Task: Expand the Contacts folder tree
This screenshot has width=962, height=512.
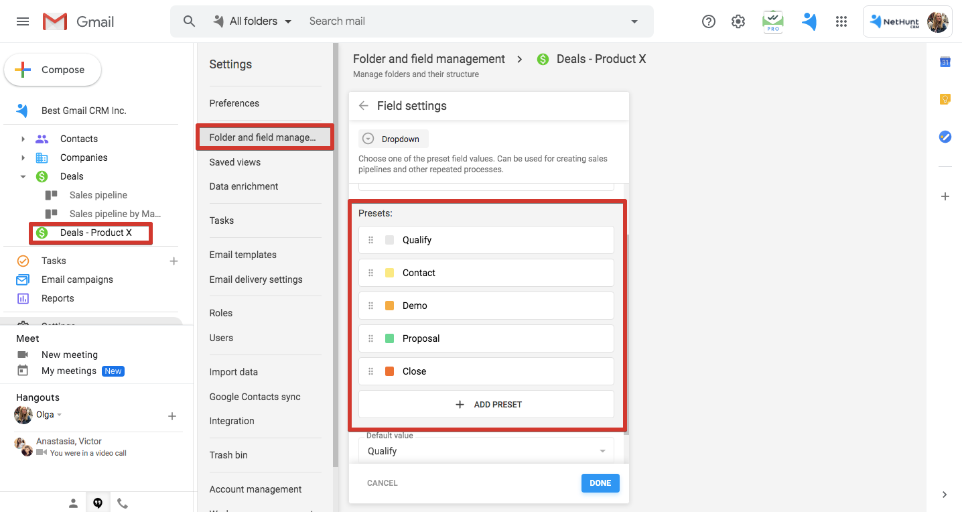Action: pyautogui.click(x=23, y=139)
